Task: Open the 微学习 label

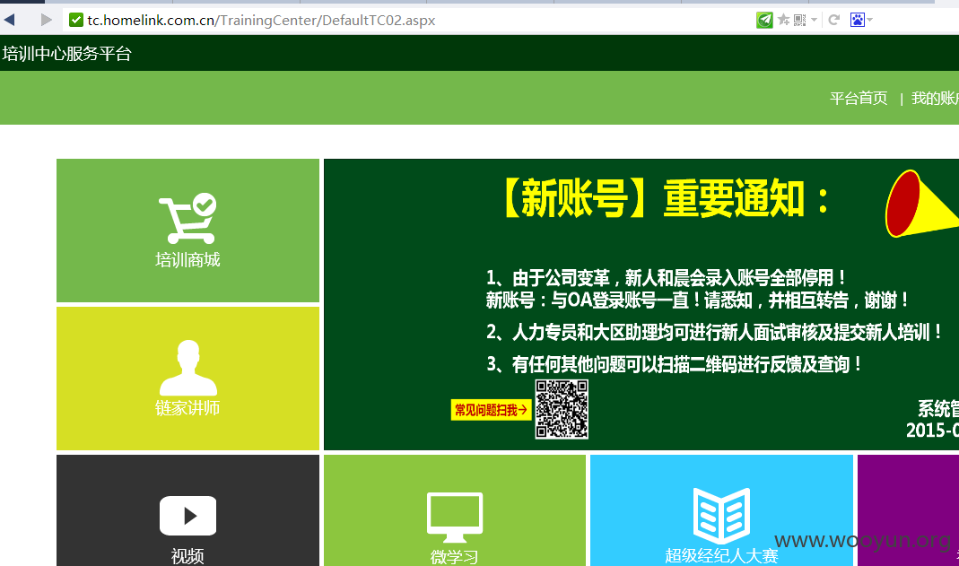Action: (455, 557)
